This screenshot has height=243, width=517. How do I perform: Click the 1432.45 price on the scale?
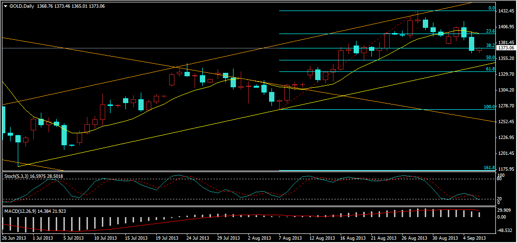pos(506,11)
